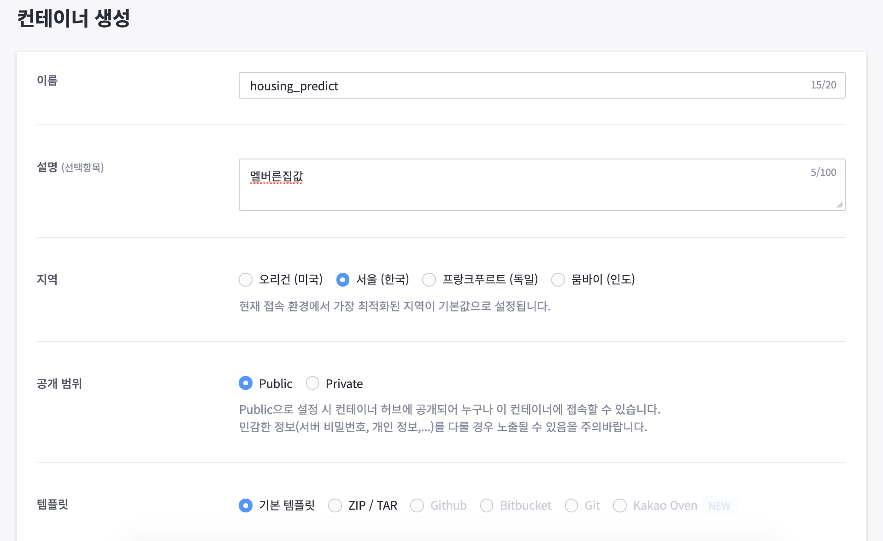Select the 기본 템플릿 radio

[246, 506]
